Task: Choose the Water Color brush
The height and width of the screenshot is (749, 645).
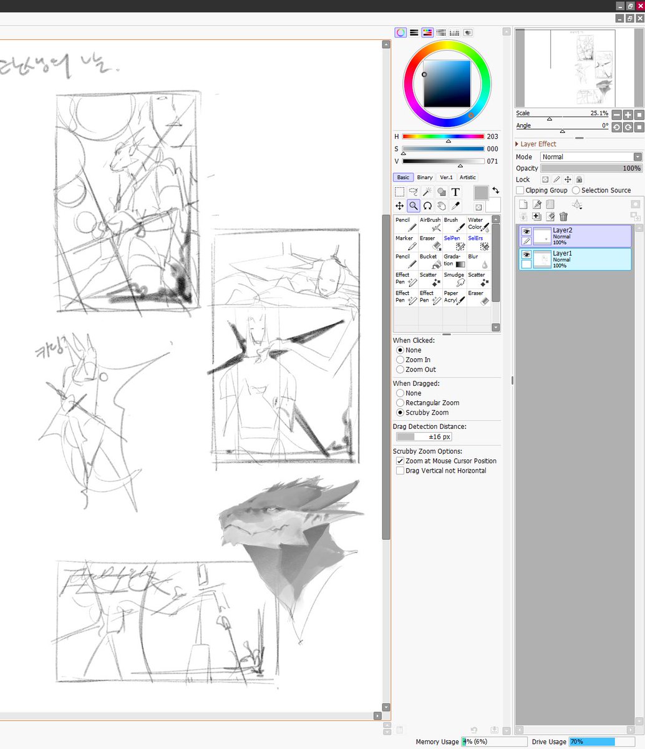Action: tap(478, 224)
